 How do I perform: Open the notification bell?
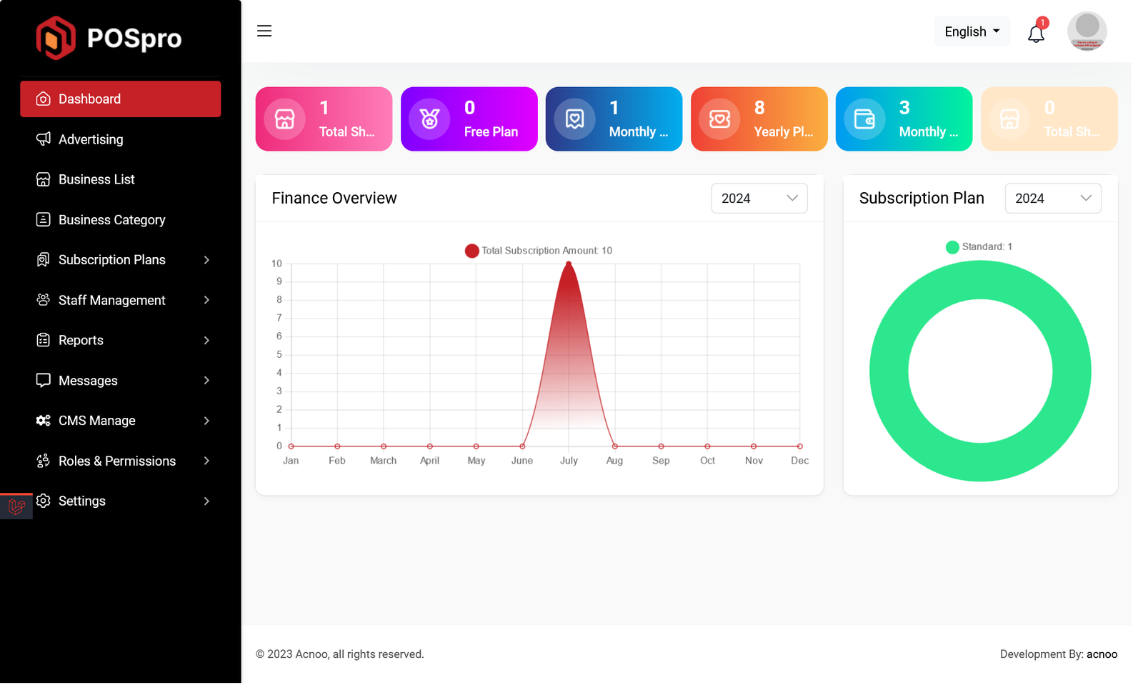(1036, 33)
